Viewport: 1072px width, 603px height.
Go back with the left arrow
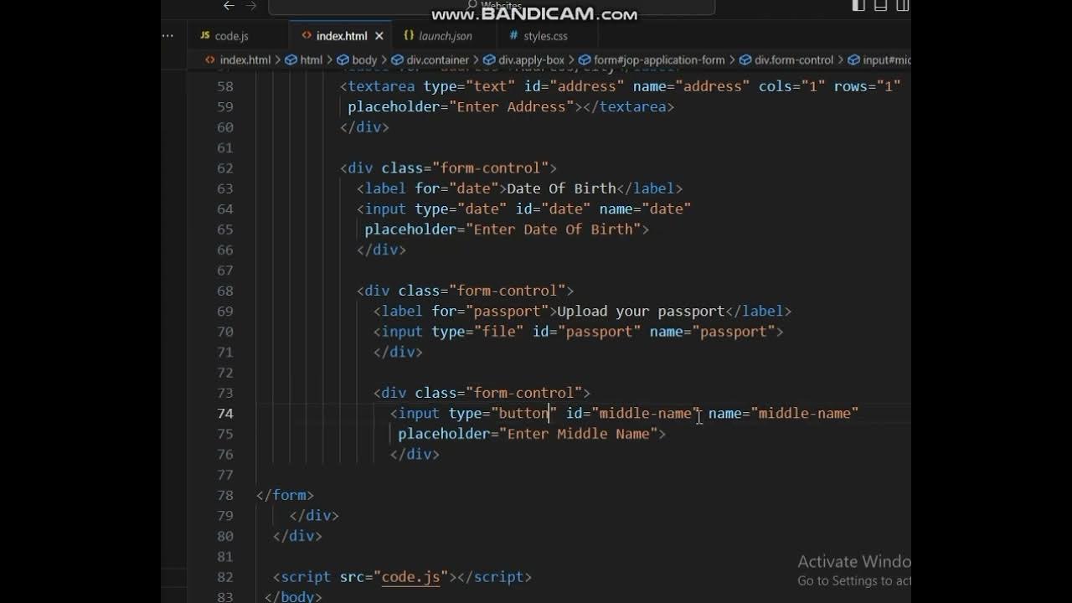point(229,6)
